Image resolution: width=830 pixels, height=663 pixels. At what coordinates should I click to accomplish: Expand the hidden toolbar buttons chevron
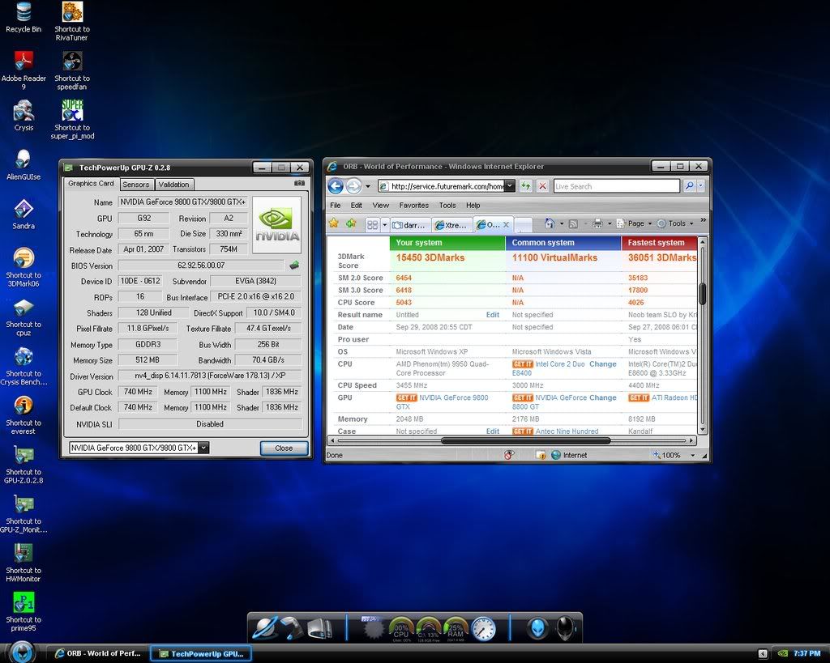pyautogui.click(x=703, y=220)
